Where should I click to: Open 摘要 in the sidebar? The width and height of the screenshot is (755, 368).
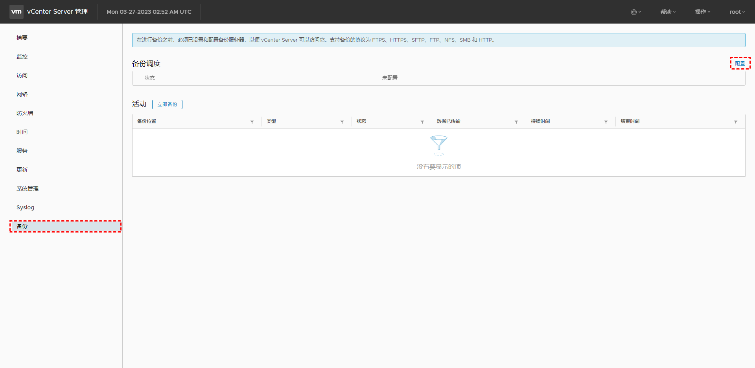22,38
